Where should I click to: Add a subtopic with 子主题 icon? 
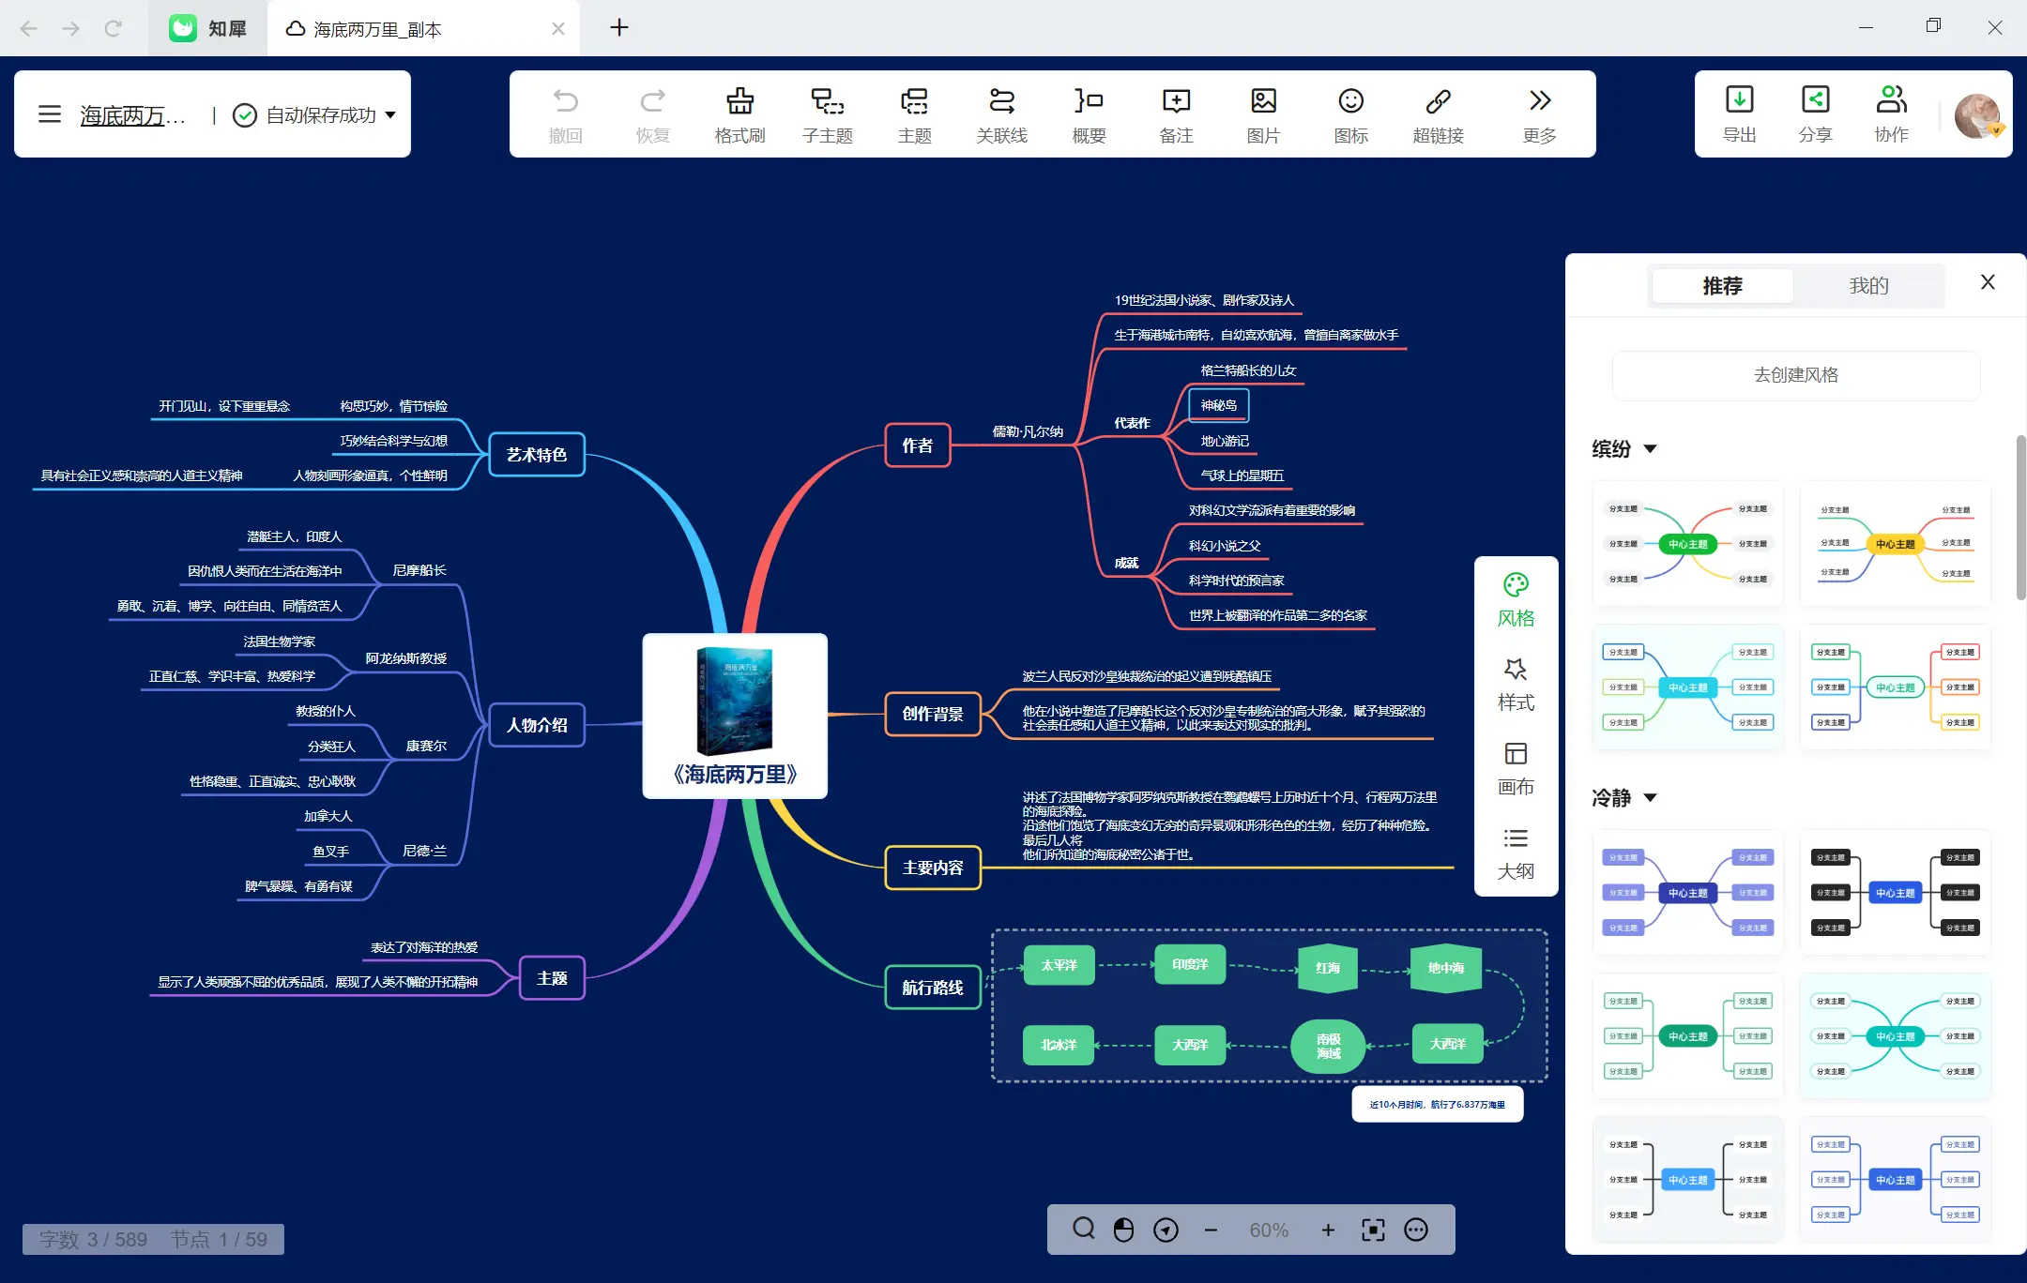pos(827,114)
